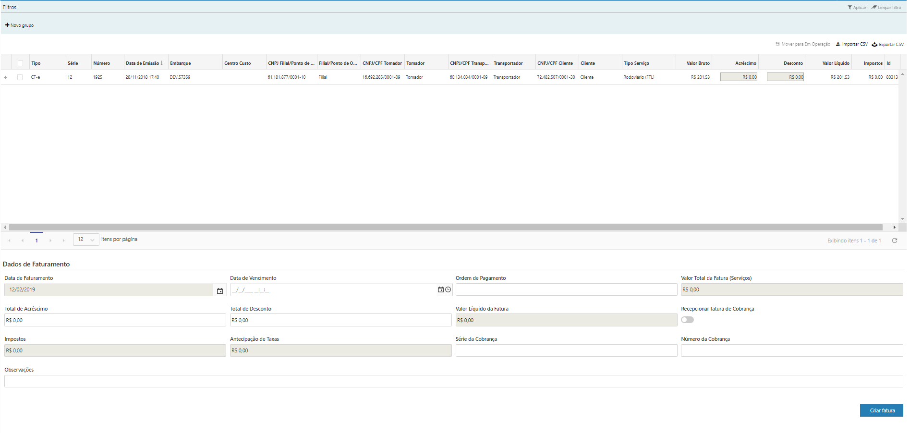Refresh the grid with the reload icon

pyautogui.click(x=895, y=241)
